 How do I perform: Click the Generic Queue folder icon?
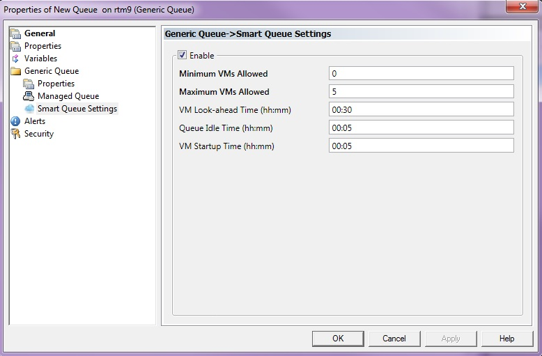(x=15, y=71)
